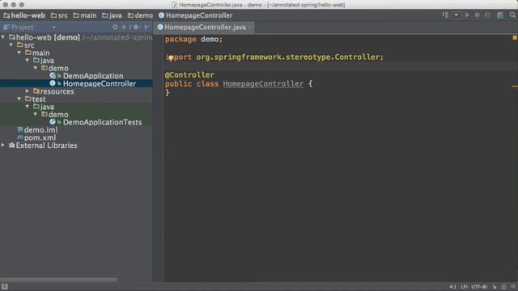Toggle the read-only lock icon

pyautogui.click(x=495, y=287)
